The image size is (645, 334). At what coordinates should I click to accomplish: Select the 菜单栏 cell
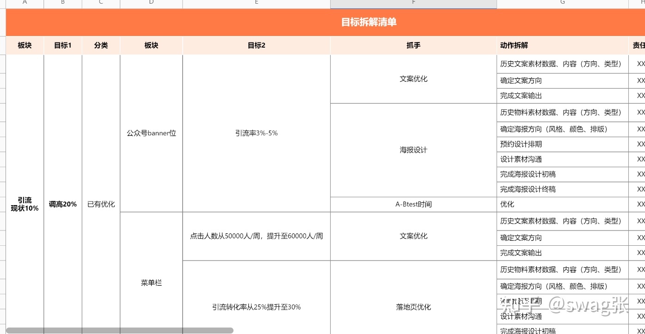[151, 283]
